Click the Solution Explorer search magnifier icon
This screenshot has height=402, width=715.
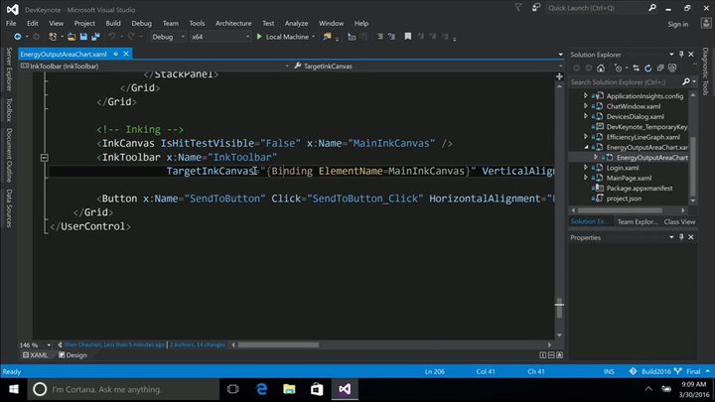686,82
